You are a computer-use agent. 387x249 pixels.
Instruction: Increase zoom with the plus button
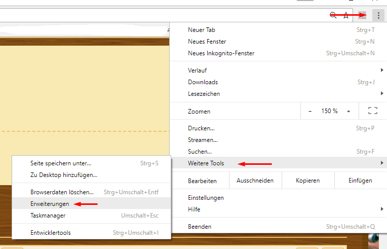[x=349, y=111]
